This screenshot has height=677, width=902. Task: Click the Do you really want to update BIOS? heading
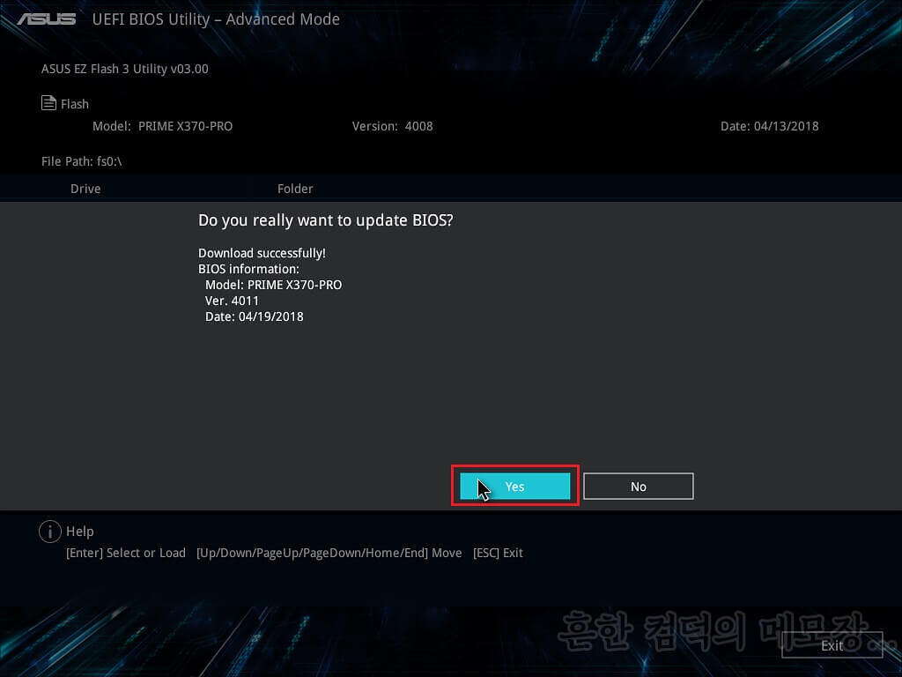pyautogui.click(x=326, y=220)
